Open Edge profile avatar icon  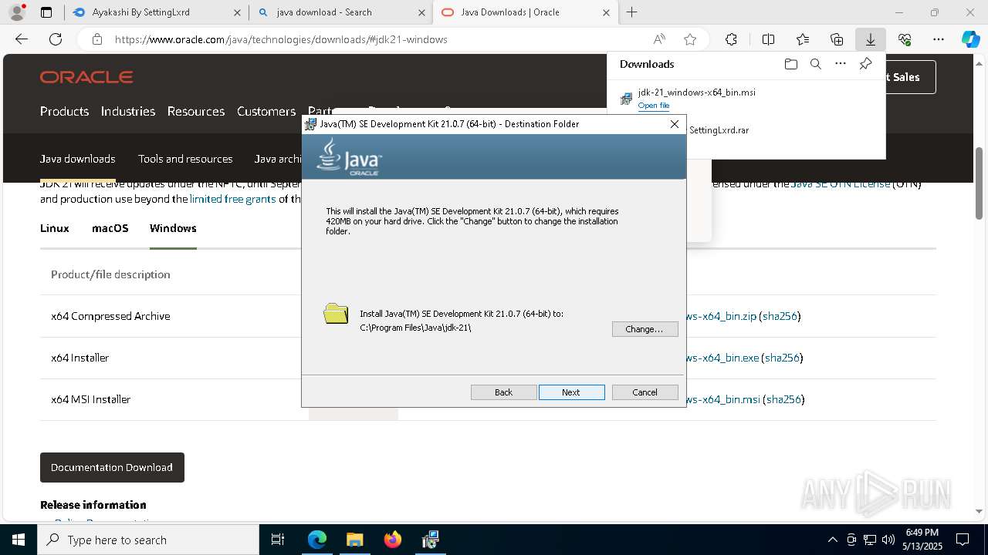click(x=17, y=12)
